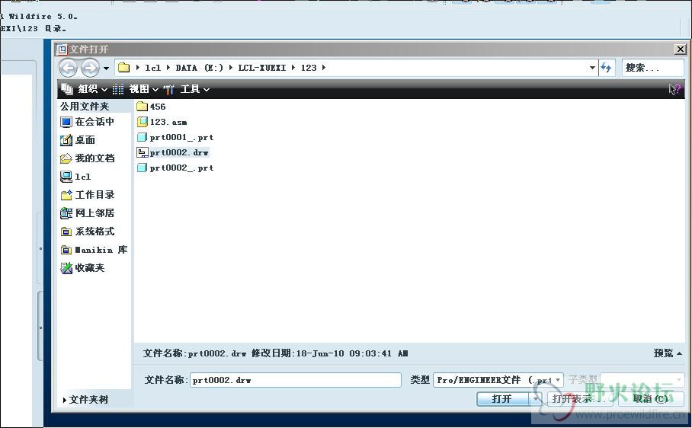Select 收藏夹 in common folders
692x428 pixels.
point(82,268)
